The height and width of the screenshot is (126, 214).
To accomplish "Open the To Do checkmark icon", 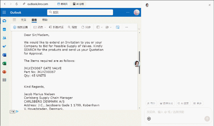I will 4,46.
